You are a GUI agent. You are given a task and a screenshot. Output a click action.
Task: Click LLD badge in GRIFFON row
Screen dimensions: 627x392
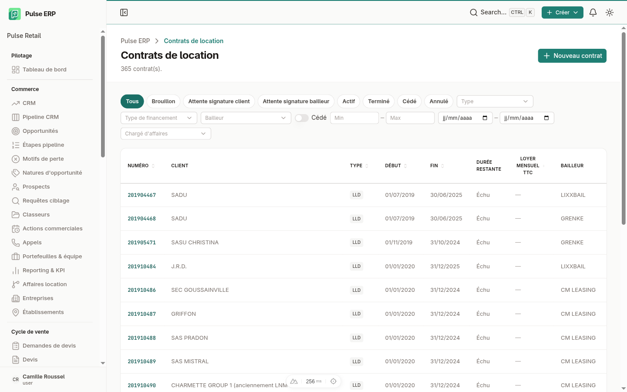(357, 314)
